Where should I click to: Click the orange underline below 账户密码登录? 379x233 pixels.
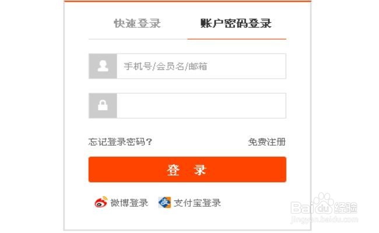point(237,39)
